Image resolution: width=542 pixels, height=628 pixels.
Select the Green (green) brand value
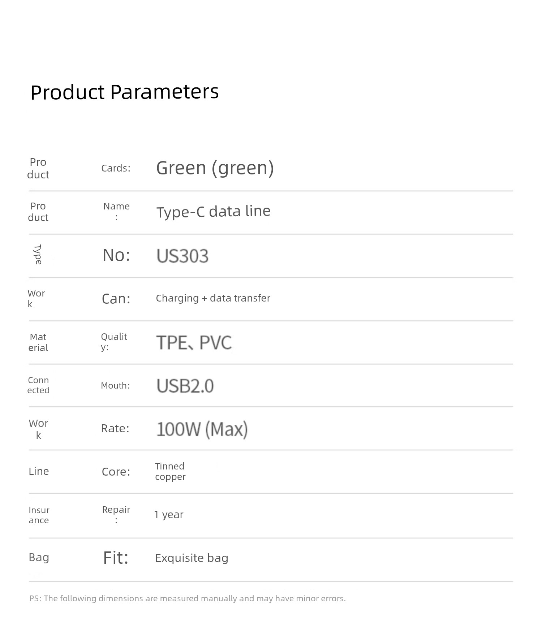215,168
